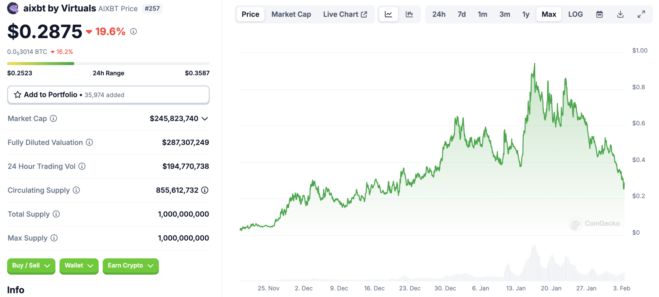Set chart range to Max

(x=549, y=14)
